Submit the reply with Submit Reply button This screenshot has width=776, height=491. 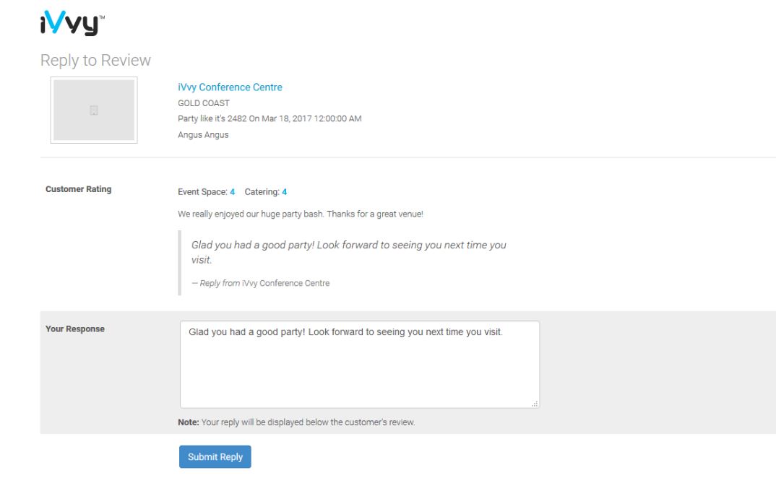tap(215, 457)
